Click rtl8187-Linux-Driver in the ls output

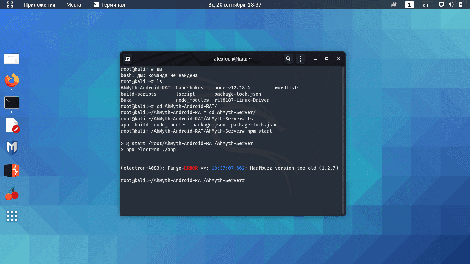242,100
